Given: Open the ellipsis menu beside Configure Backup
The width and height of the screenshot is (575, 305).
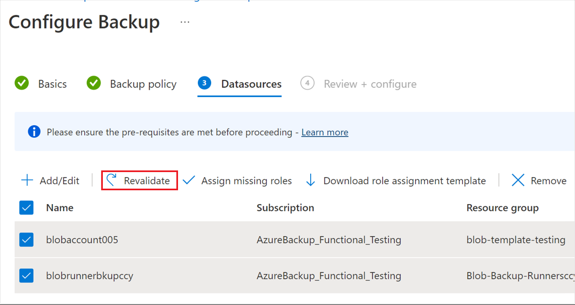Looking at the screenshot, I should point(185,22).
